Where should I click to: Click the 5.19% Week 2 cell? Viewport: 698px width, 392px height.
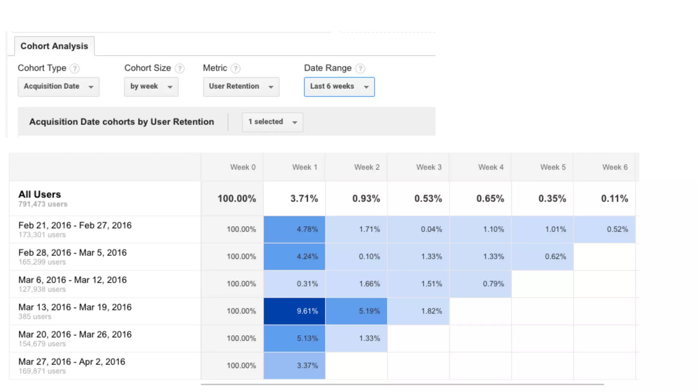[x=356, y=311]
